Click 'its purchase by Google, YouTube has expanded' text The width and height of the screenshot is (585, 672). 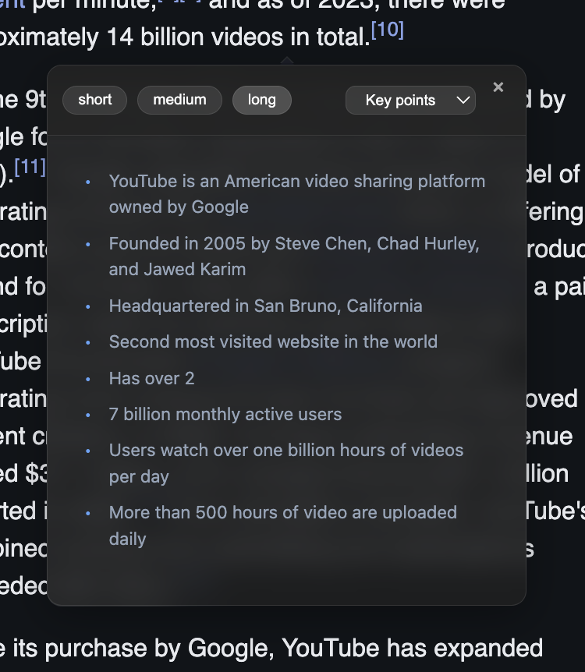(x=278, y=648)
